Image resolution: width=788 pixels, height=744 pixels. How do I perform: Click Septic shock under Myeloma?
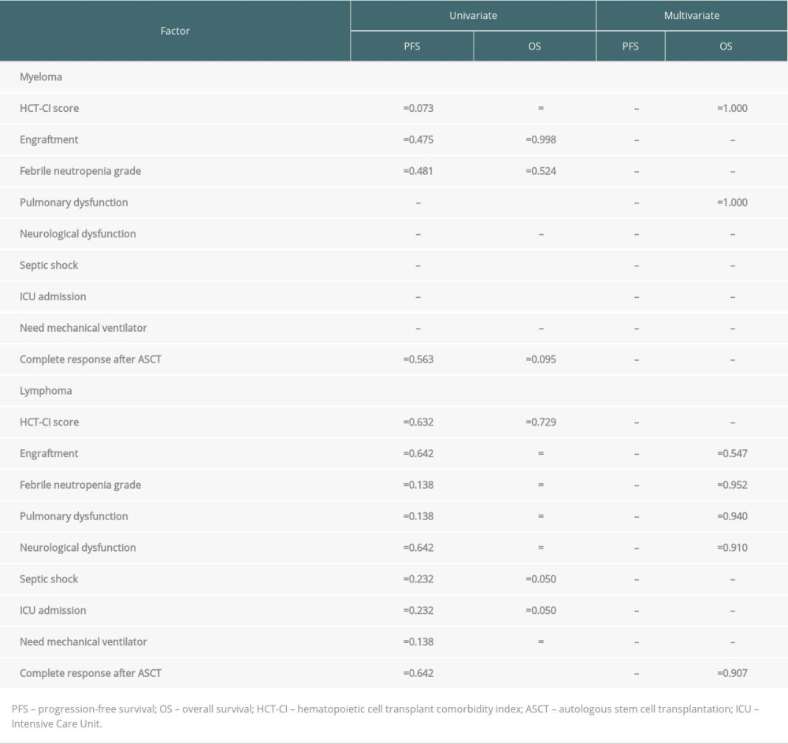pyautogui.click(x=49, y=265)
